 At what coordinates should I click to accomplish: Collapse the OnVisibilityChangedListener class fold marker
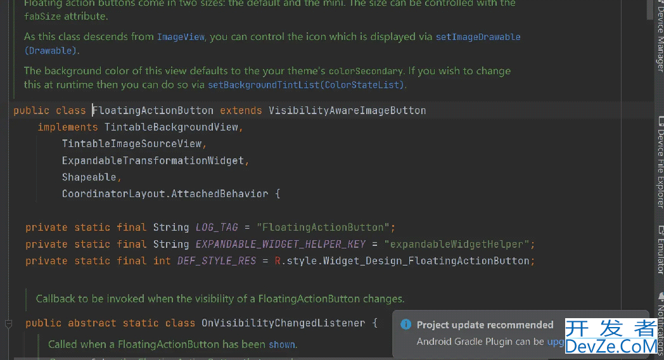pos(8,324)
